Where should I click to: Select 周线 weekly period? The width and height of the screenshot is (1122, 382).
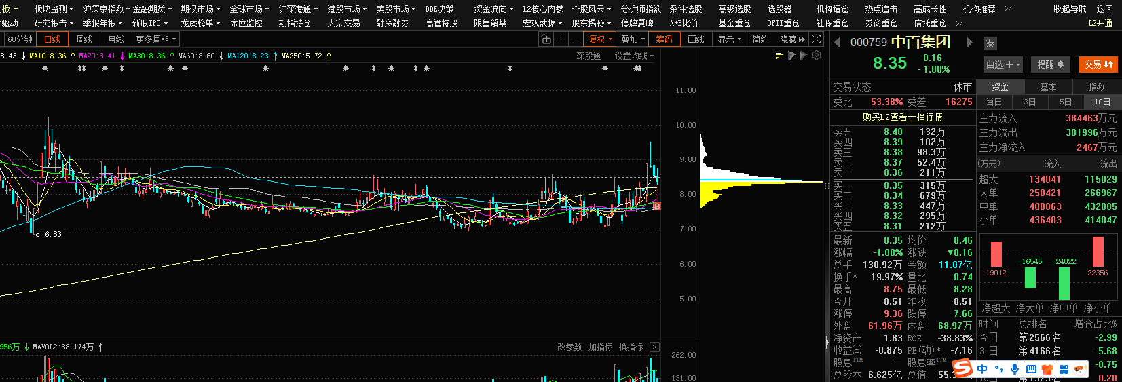point(84,39)
